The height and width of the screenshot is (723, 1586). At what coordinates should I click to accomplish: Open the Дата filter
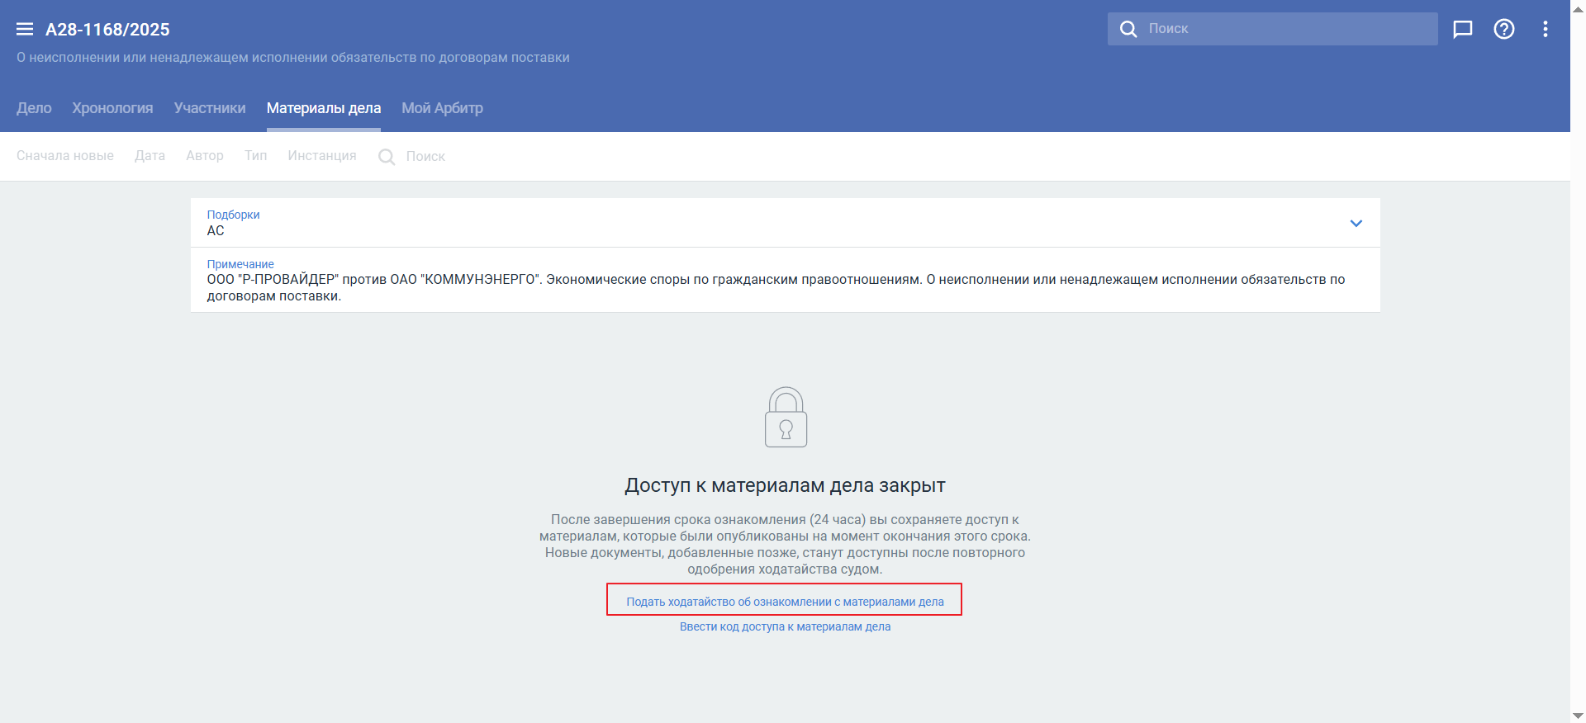pos(150,156)
